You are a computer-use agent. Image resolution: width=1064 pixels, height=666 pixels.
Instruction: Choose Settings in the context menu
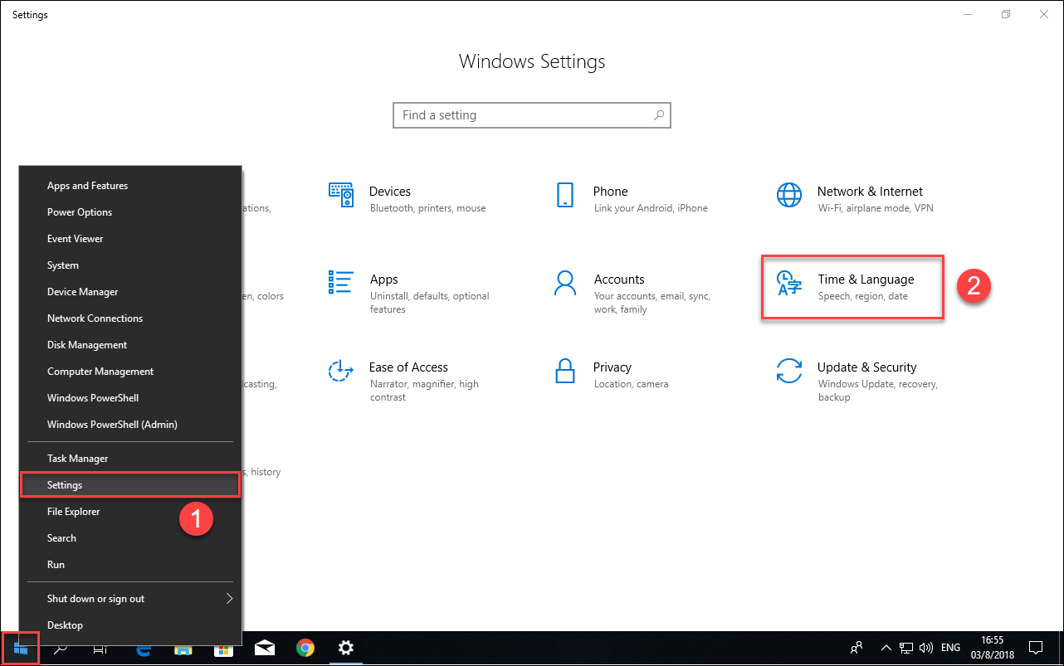pyautogui.click(x=130, y=485)
